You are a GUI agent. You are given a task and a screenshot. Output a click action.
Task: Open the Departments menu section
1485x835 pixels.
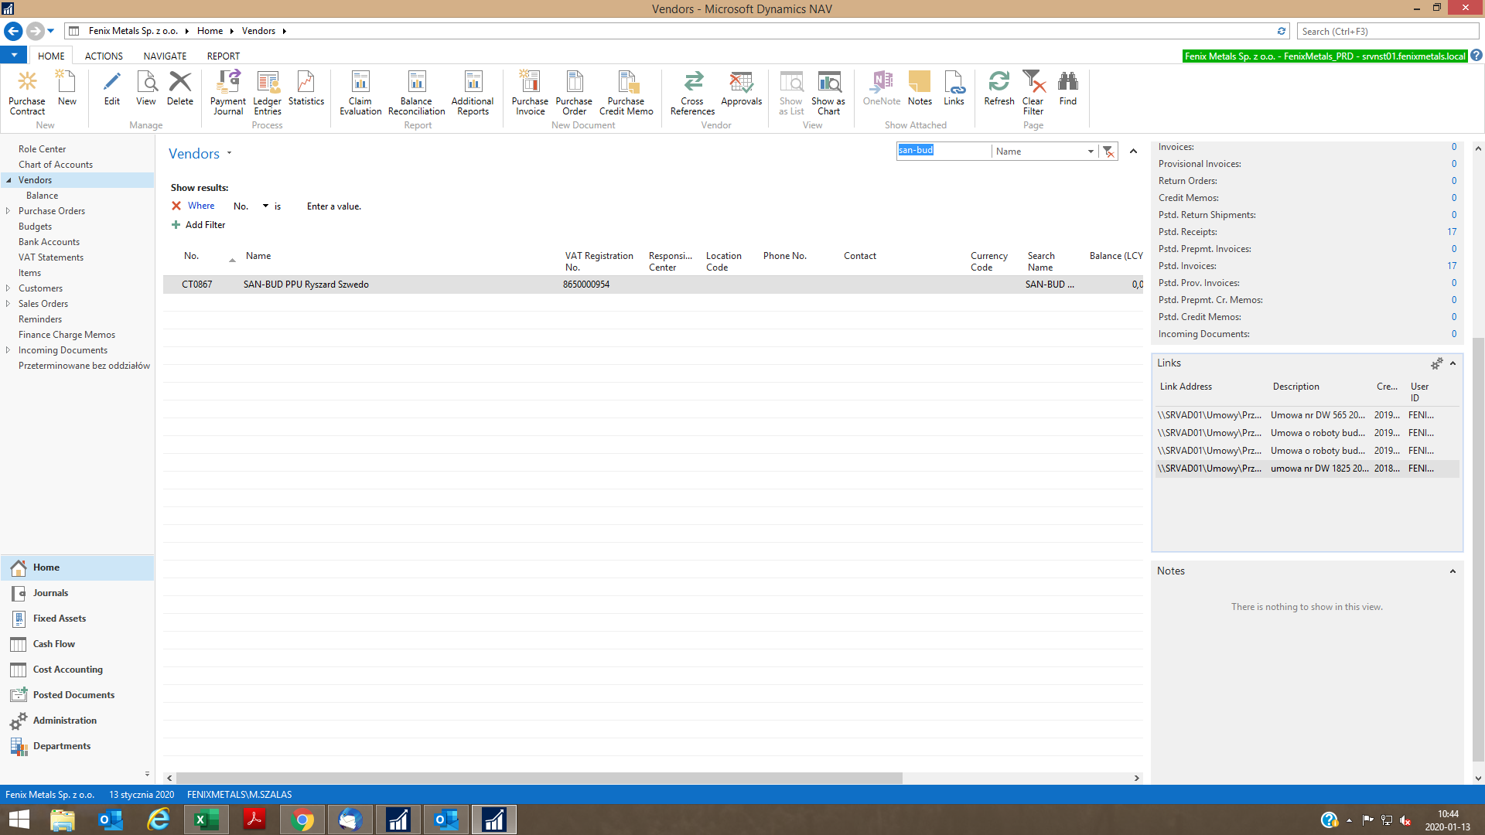coord(77,746)
